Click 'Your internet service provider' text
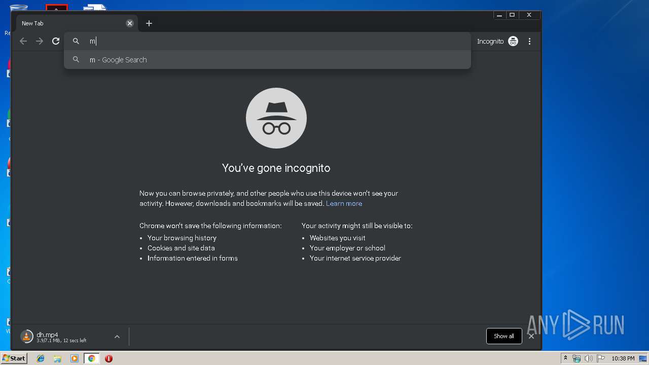This screenshot has width=649, height=365. click(x=355, y=258)
